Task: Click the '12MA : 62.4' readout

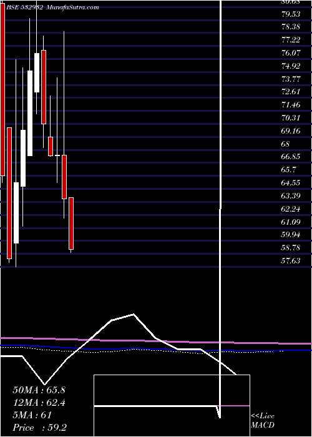Action: pos(39,403)
